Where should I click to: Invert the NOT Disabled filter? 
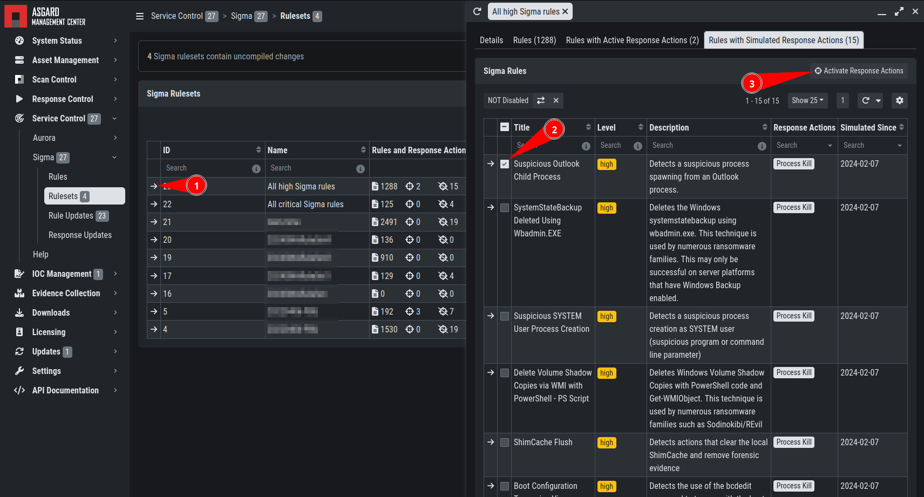coord(541,100)
